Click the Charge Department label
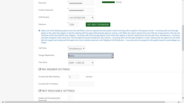This screenshot has height=103, width=184. point(46,55)
